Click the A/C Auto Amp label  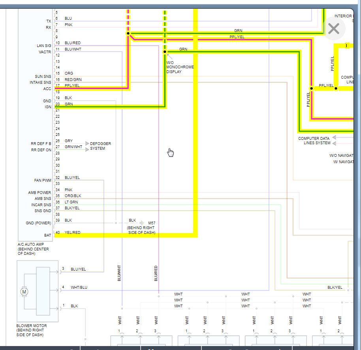pyautogui.click(x=33, y=249)
